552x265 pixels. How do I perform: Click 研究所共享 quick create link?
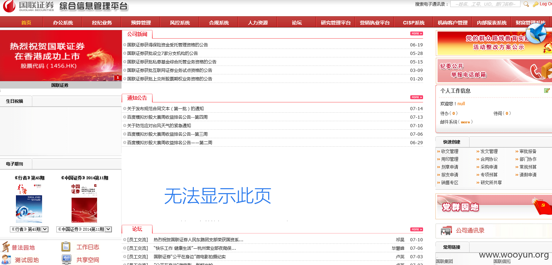click(x=491, y=182)
